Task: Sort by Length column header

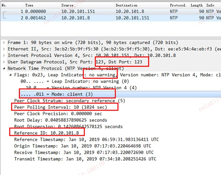Action: pyautogui.click(x=197, y=5)
